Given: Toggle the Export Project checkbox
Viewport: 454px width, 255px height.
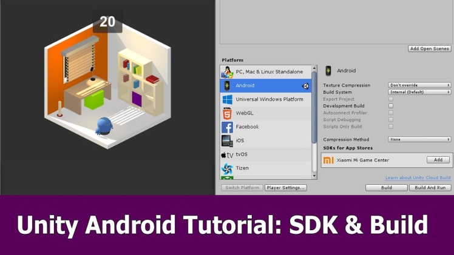Looking at the screenshot, I should pyautogui.click(x=391, y=99).
